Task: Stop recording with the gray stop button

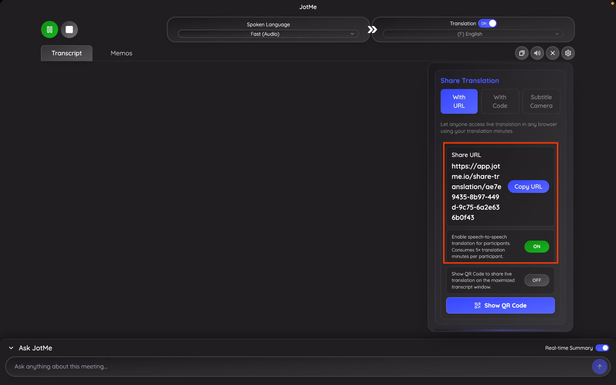Action: 69,29
